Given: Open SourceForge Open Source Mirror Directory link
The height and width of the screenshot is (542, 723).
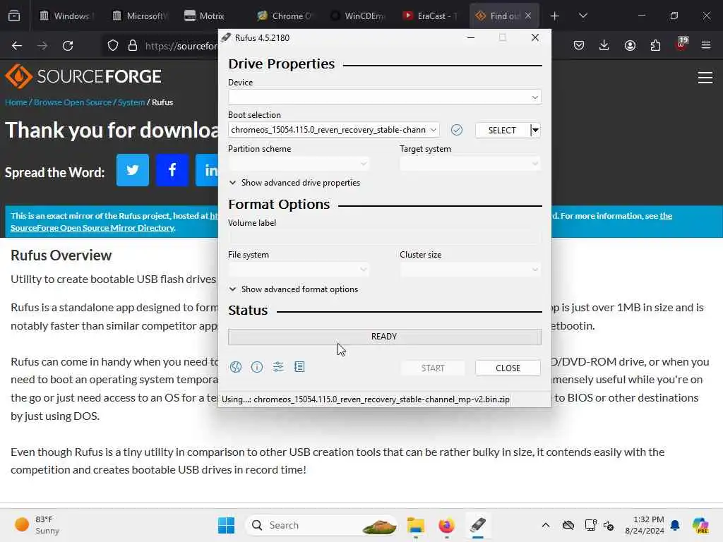Looking at the screenshot, I should (x=92, y=228).
